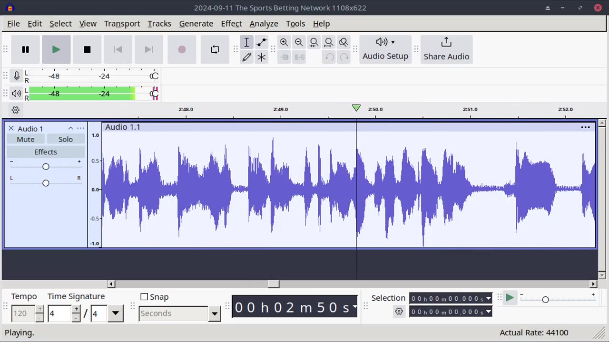The height and width of the screenshot is (342, 609).
Task: Close the Audio 1 track
Action: 11,128
